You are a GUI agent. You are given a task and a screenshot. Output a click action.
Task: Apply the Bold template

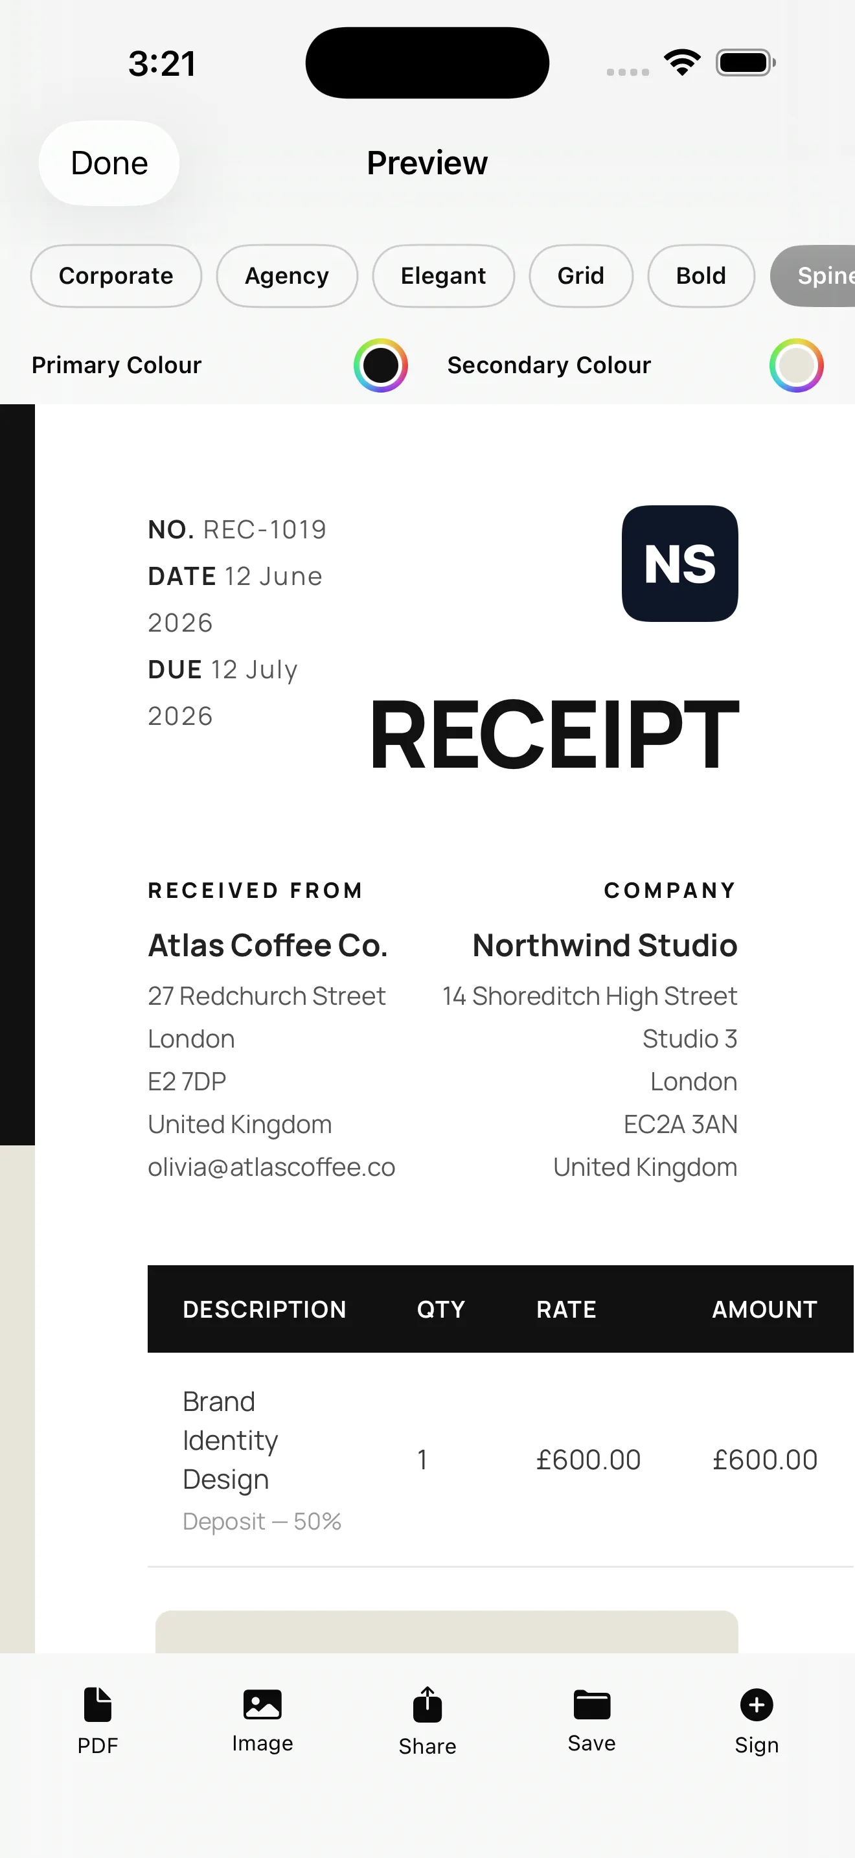tap(701, 275)
